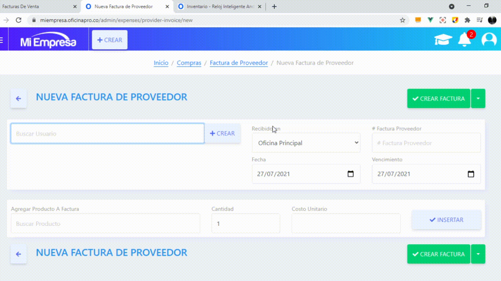Open the Vencimiento calendar picker icon

pyautogui.click(x=471, y=174)
